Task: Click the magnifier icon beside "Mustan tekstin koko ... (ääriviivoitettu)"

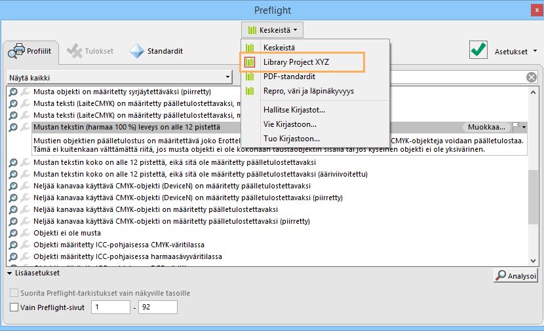Action: [13, 174]
